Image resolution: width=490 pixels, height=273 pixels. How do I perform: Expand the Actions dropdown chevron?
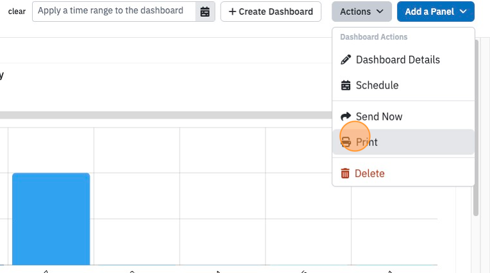pos(380,12)
